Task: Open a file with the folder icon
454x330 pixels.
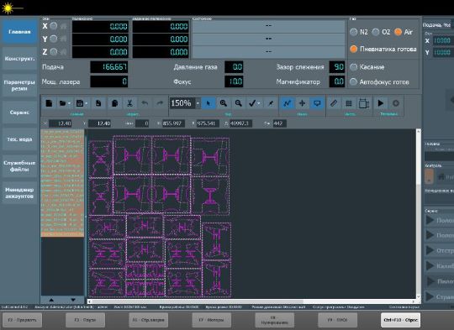Action: click(62, 103)
